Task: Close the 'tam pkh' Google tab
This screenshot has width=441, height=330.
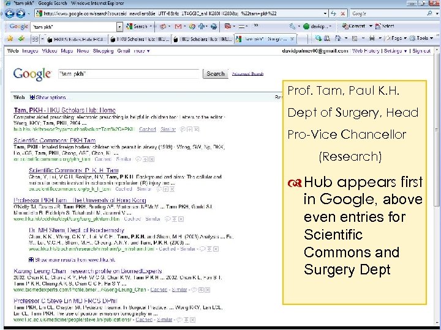Action: (292, 39)
